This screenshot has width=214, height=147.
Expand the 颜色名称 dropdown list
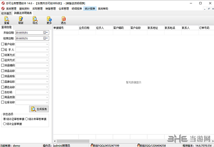[x=47, y=87]
